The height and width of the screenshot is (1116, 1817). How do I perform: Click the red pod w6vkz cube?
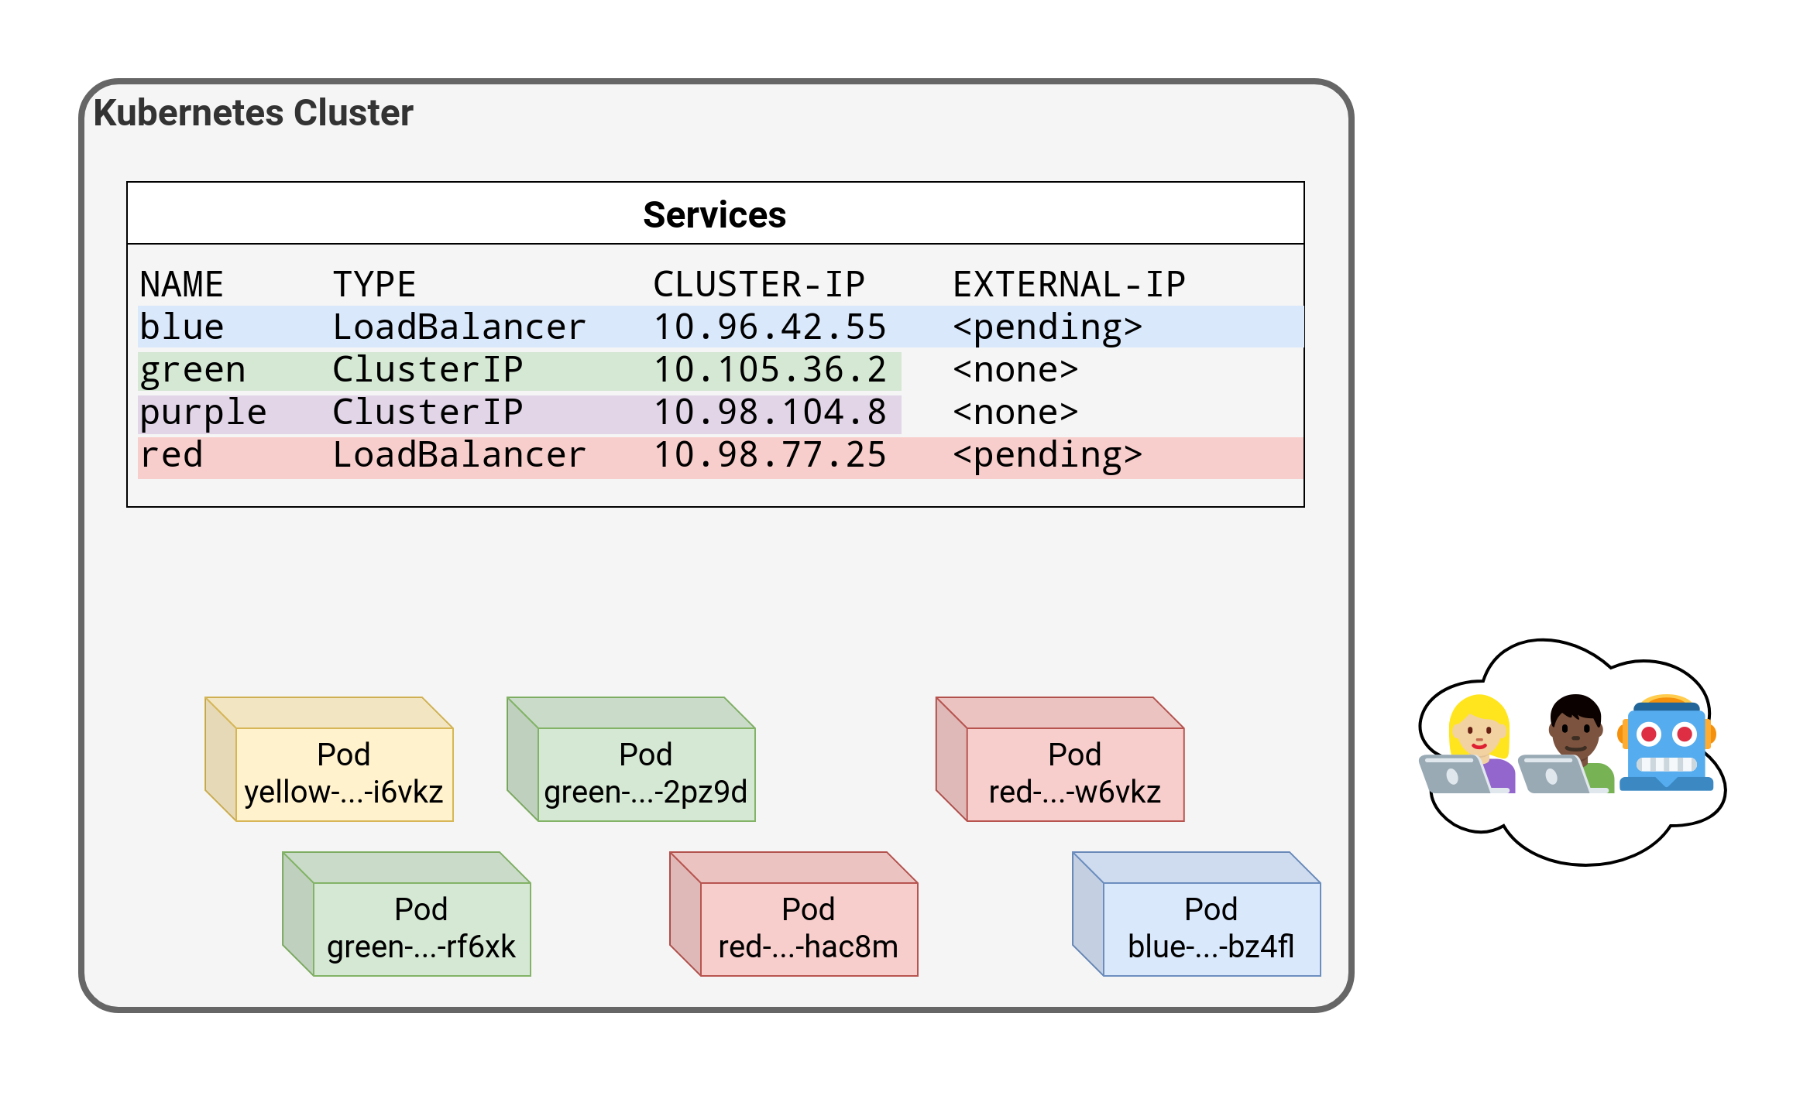pos(1074,773)
